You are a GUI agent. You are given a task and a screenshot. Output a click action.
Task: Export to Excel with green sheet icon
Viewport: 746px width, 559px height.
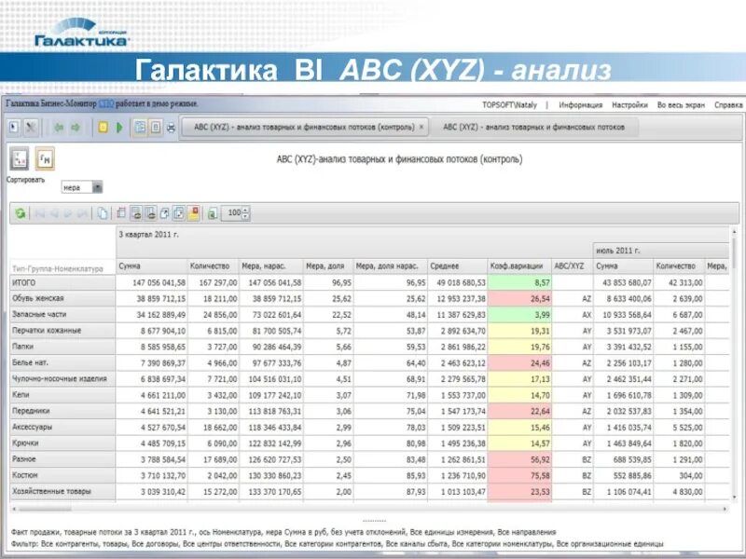(213, 213)
